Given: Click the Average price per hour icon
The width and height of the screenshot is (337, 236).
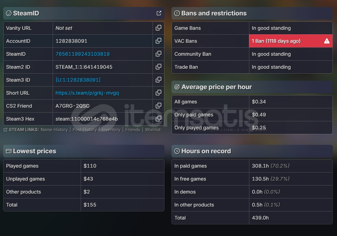Looking at the screenshot, I should 177,87.
